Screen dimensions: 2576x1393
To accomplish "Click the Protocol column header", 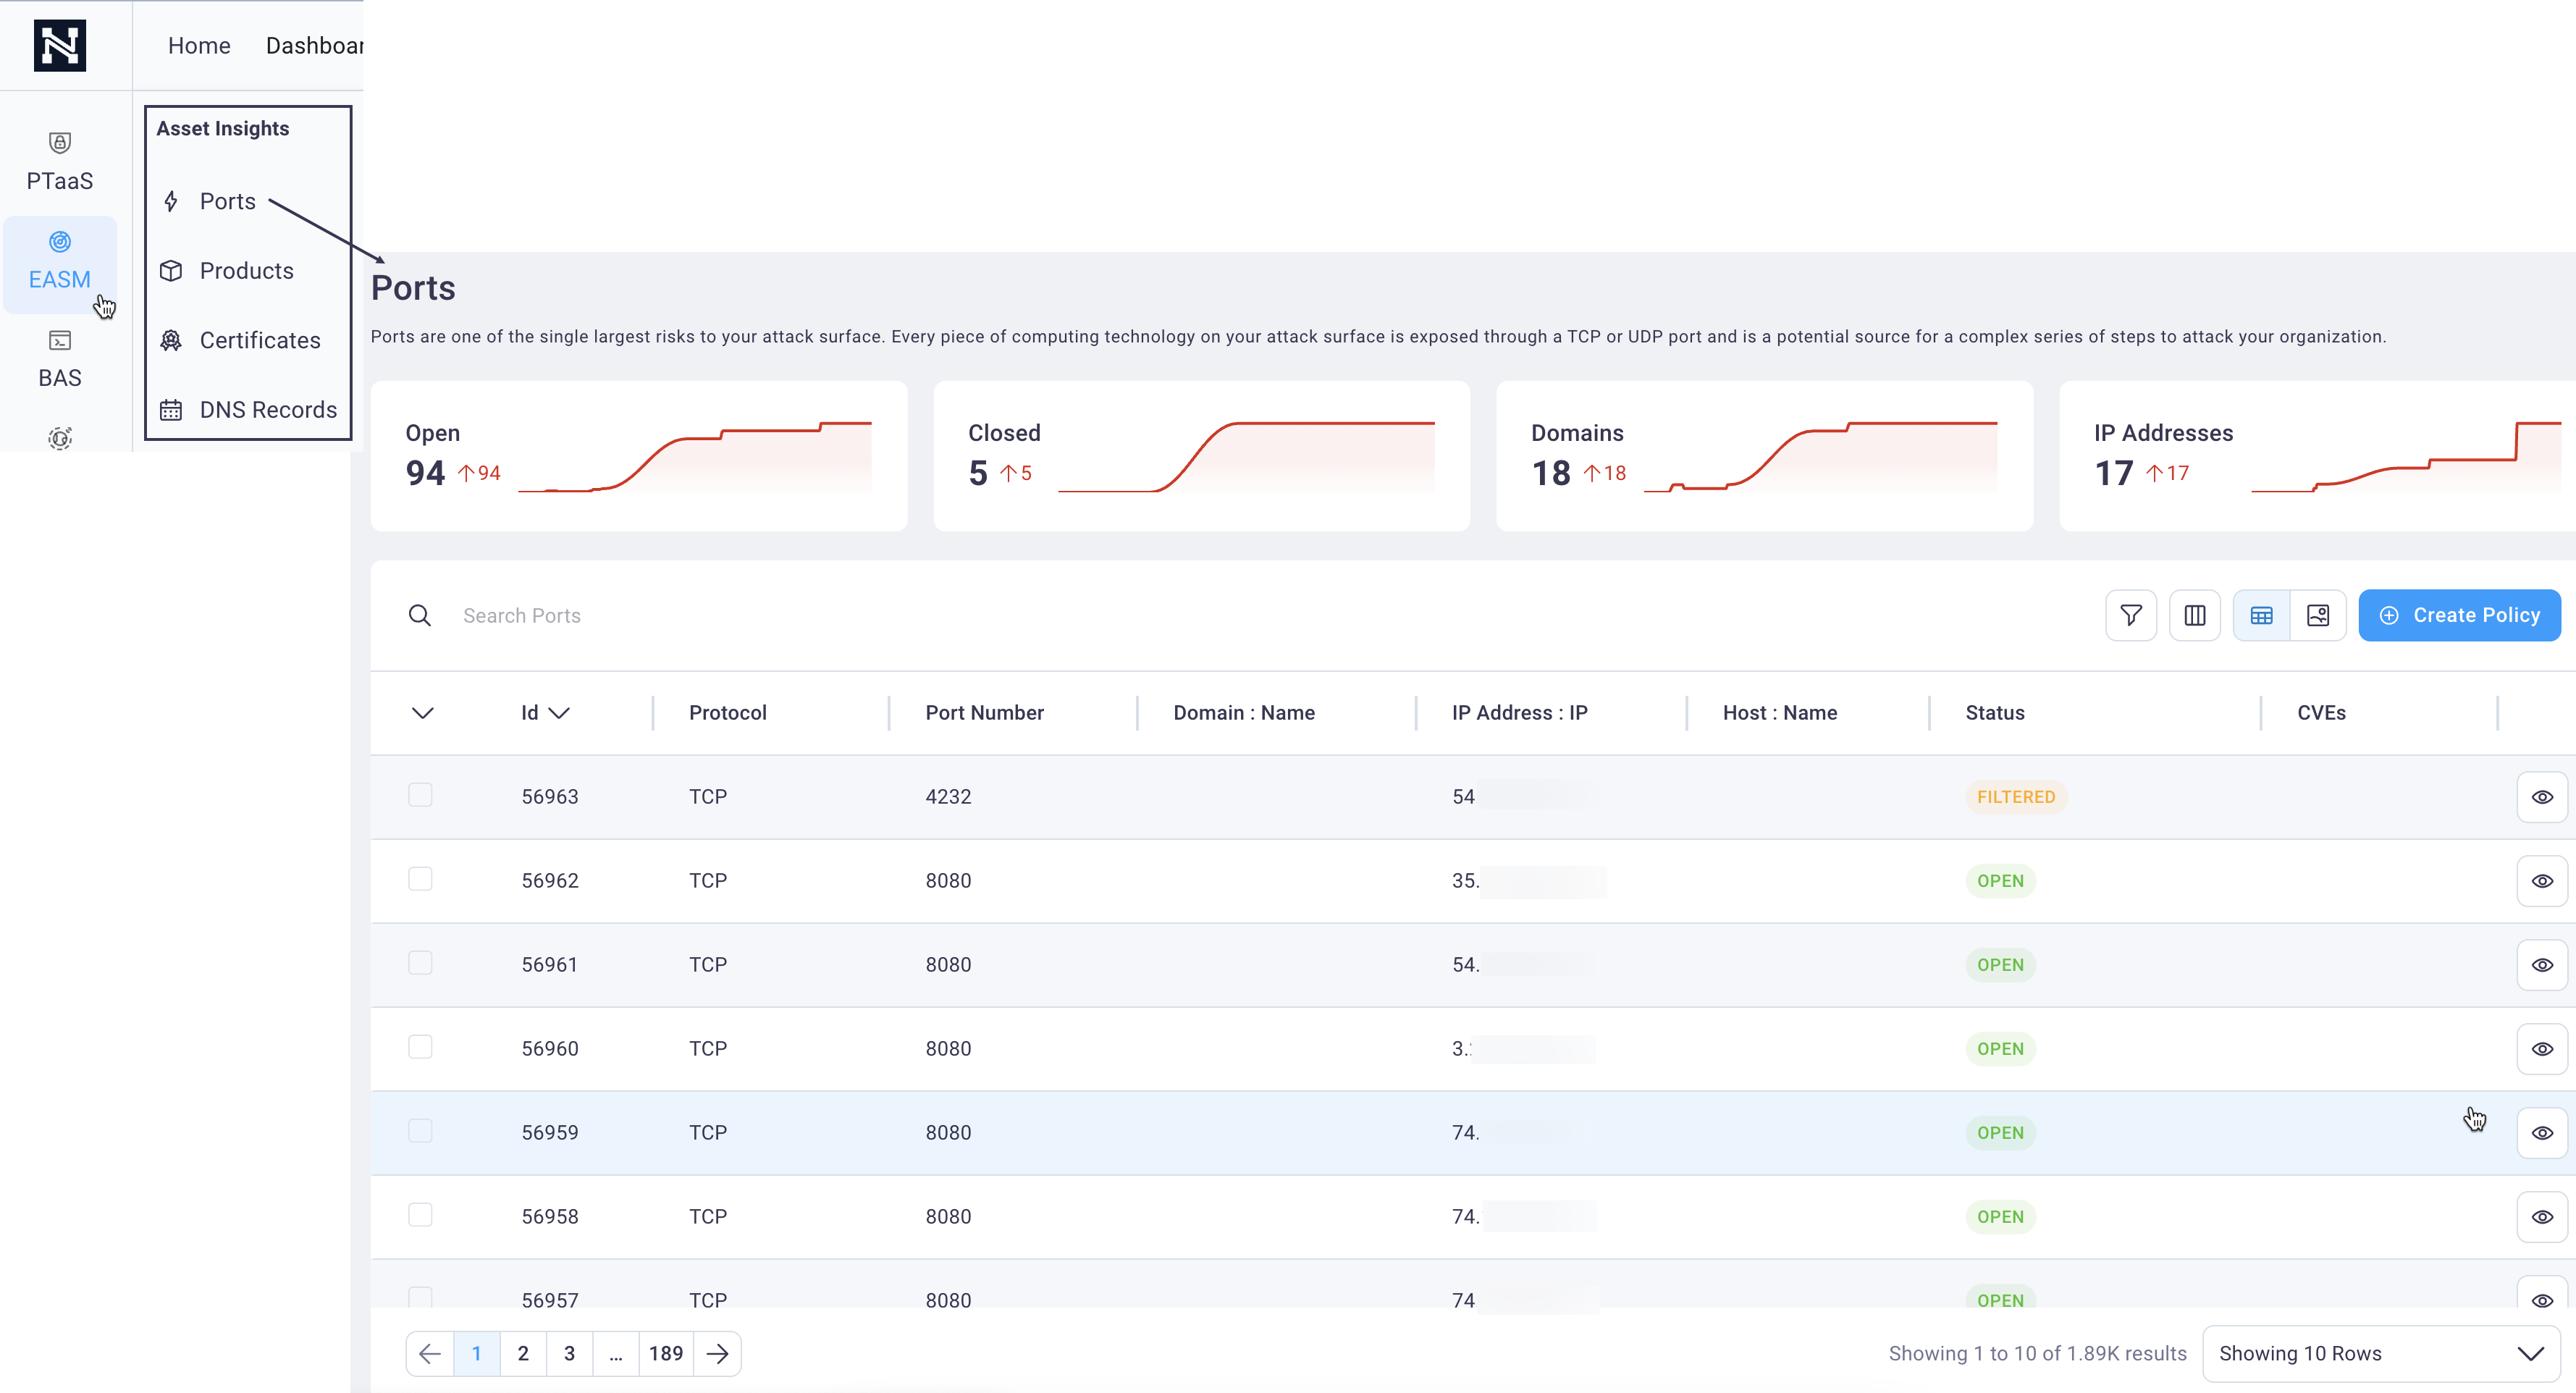I will pyautogui.click(x=727, y=713).
